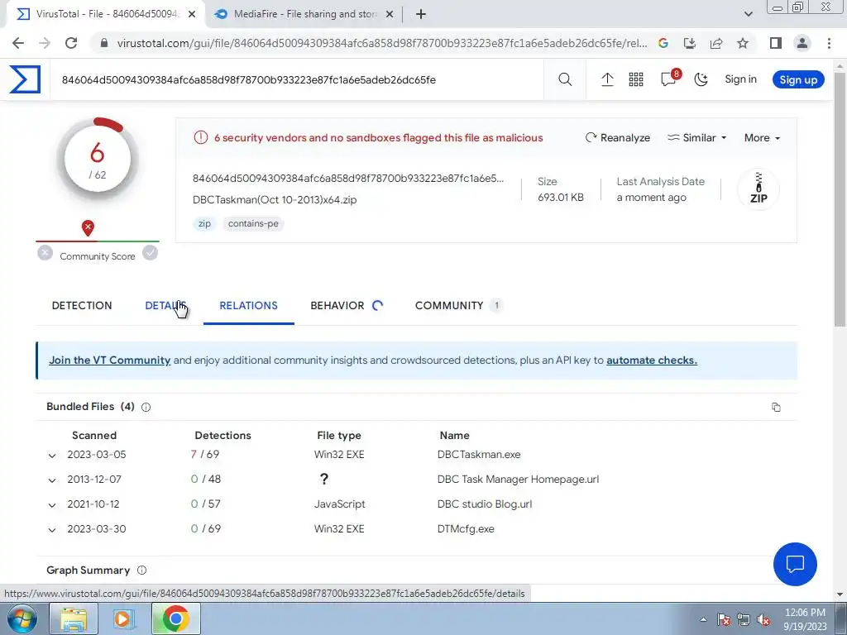This screenshot has height=635, width=847.
Task: Open the COMMUNITY tab
Action: pyautogui.click(x=458, y=306)
